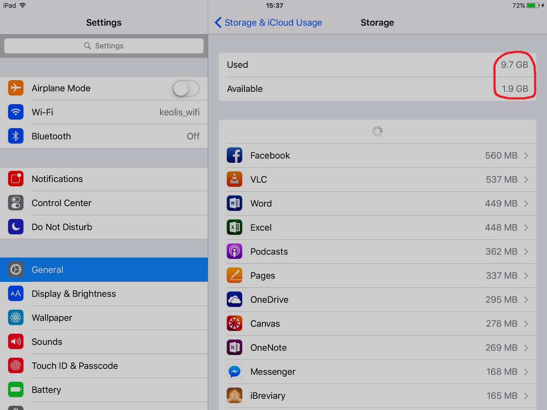Tap the Wallpaper flower icon
This screenshot has height=410, width=547.
pyautogui.click(x=16, y=317)
